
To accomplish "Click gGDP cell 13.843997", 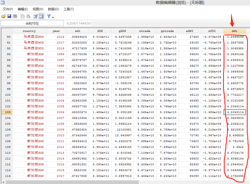I will 123,135.
